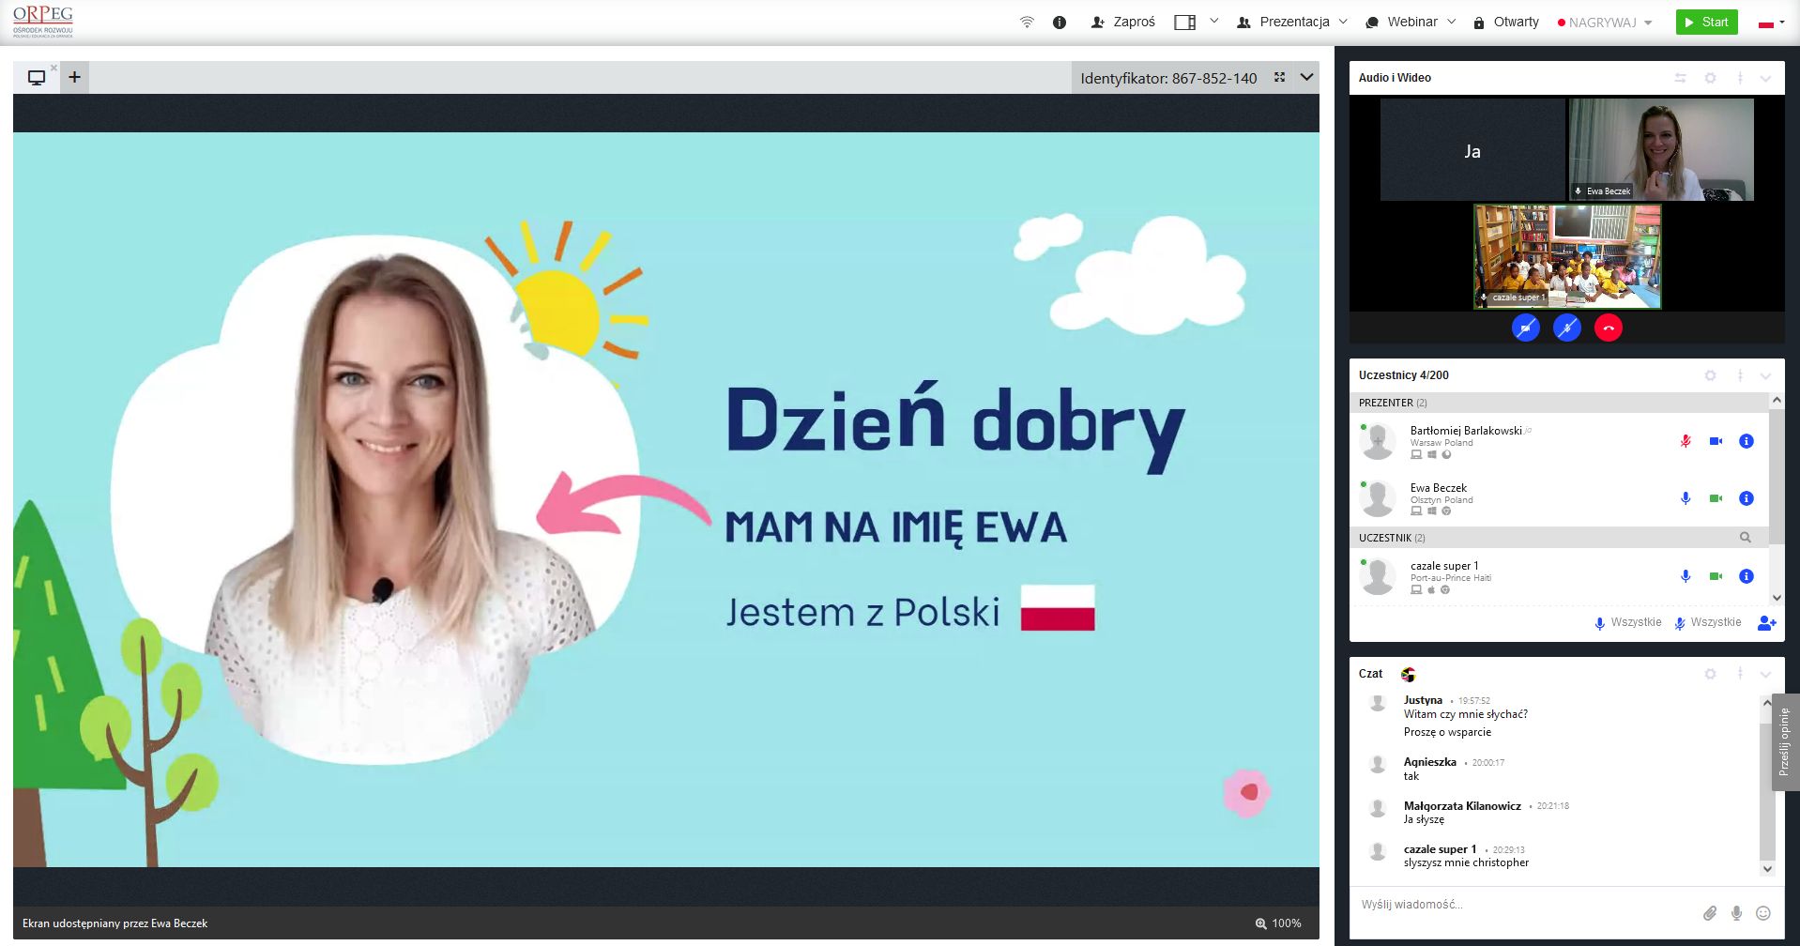Open the Prezentacja dropdown
Screen dimensions: 1800x946
click(1293, 23)
